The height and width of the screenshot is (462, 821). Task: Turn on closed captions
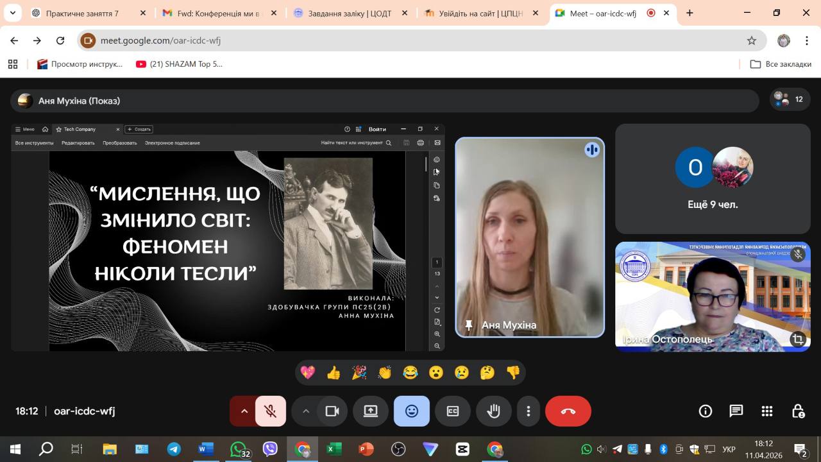pos(452,411)
